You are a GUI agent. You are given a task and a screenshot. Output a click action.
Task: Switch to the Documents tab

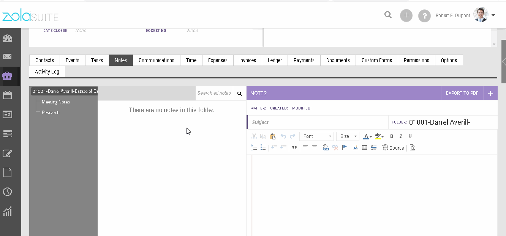click(x=338, y=60)
